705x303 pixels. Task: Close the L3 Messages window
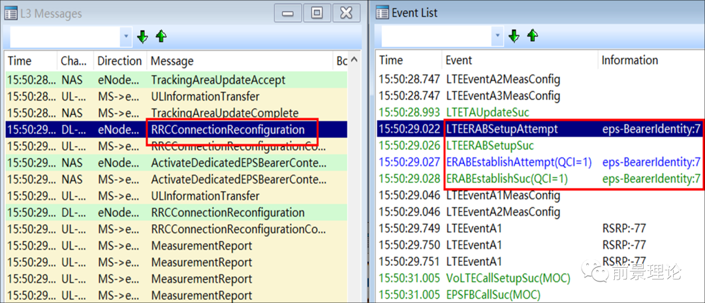tap(346, 12)
